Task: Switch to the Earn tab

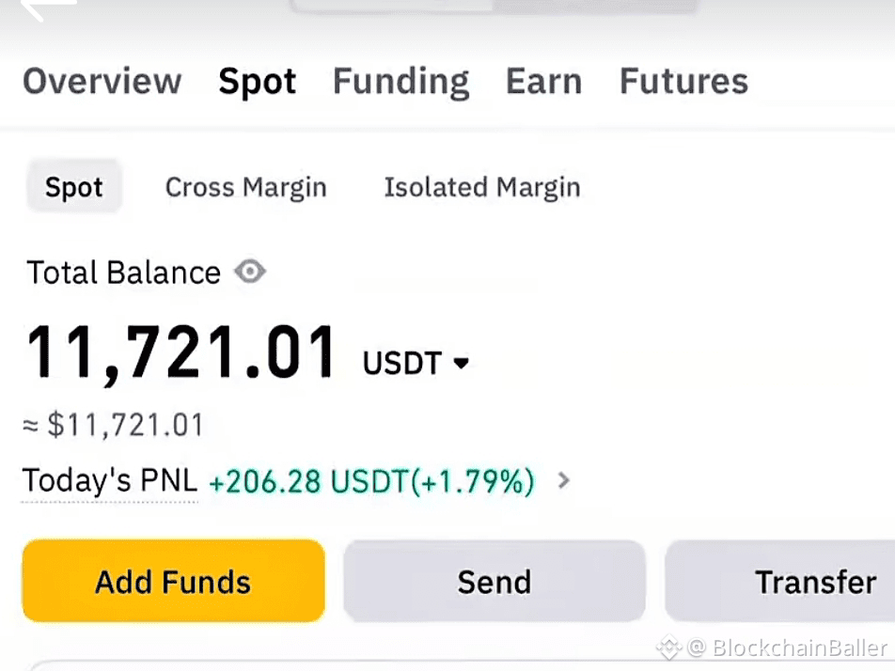Action: 543,82
